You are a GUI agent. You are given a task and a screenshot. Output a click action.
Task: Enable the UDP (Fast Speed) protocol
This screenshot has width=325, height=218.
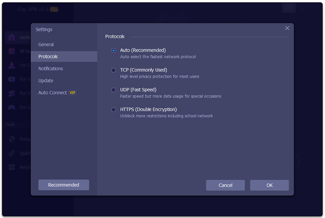[x=114, y=90]
